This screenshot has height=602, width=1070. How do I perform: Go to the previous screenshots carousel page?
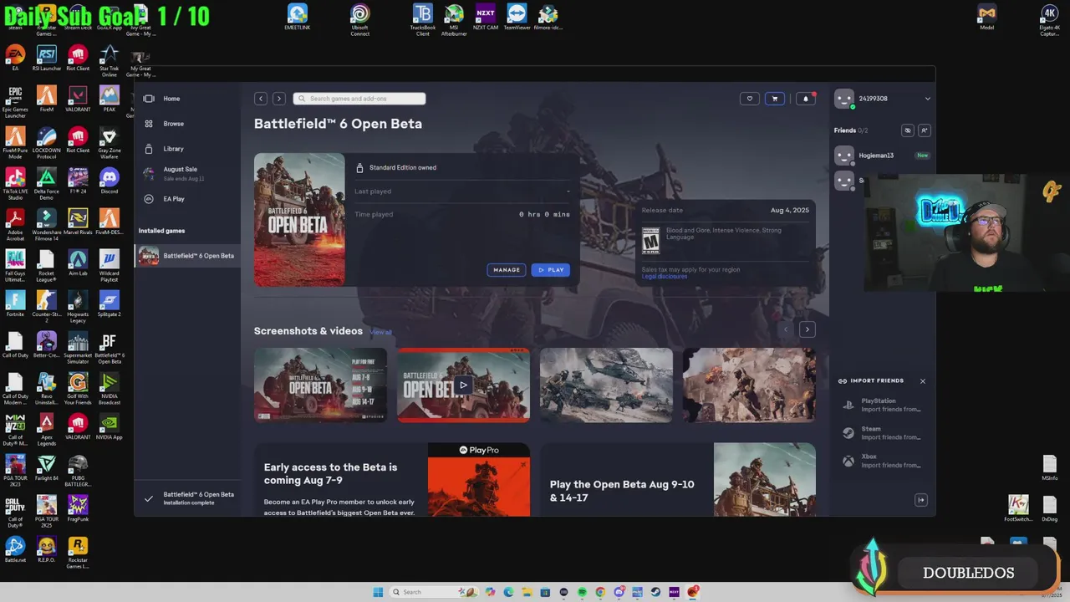pyautogui.click(x=786, y=329)
